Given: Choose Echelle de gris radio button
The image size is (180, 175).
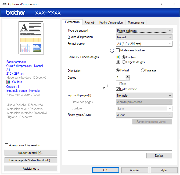Looking at the screenshot, I should pos(124,62).
